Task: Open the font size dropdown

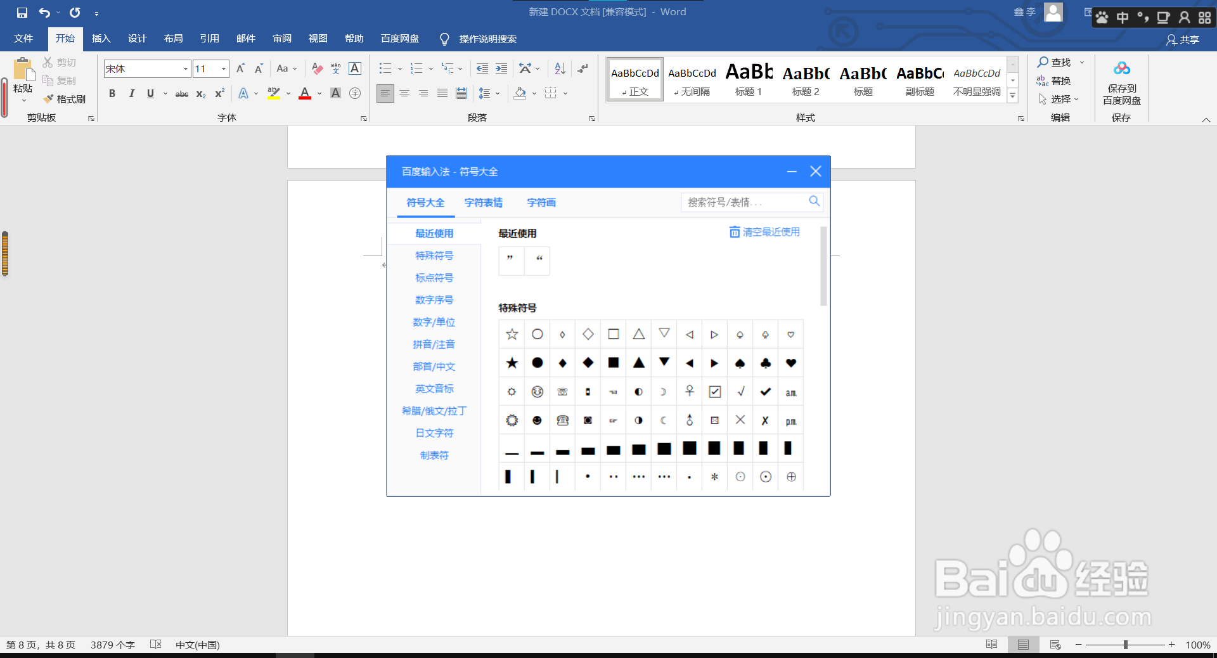Action: (x=223, y=68)
